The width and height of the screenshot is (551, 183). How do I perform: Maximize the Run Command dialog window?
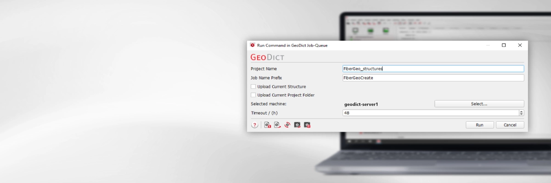504,45
